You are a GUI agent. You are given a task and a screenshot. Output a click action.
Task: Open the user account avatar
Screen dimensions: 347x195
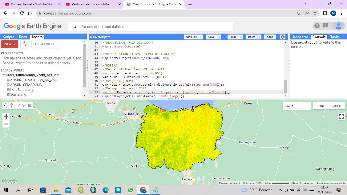point(338,26)
